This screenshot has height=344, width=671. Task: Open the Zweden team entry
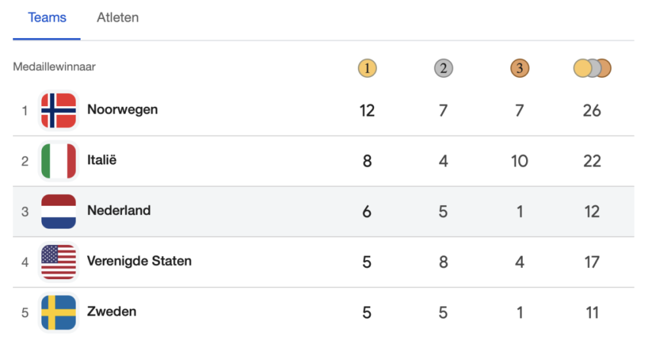111,311
